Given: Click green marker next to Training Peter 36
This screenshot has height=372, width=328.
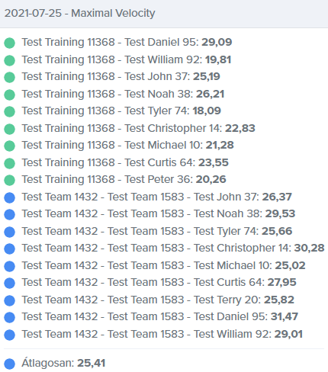Looking at the screenshot, I should point(9,180).
